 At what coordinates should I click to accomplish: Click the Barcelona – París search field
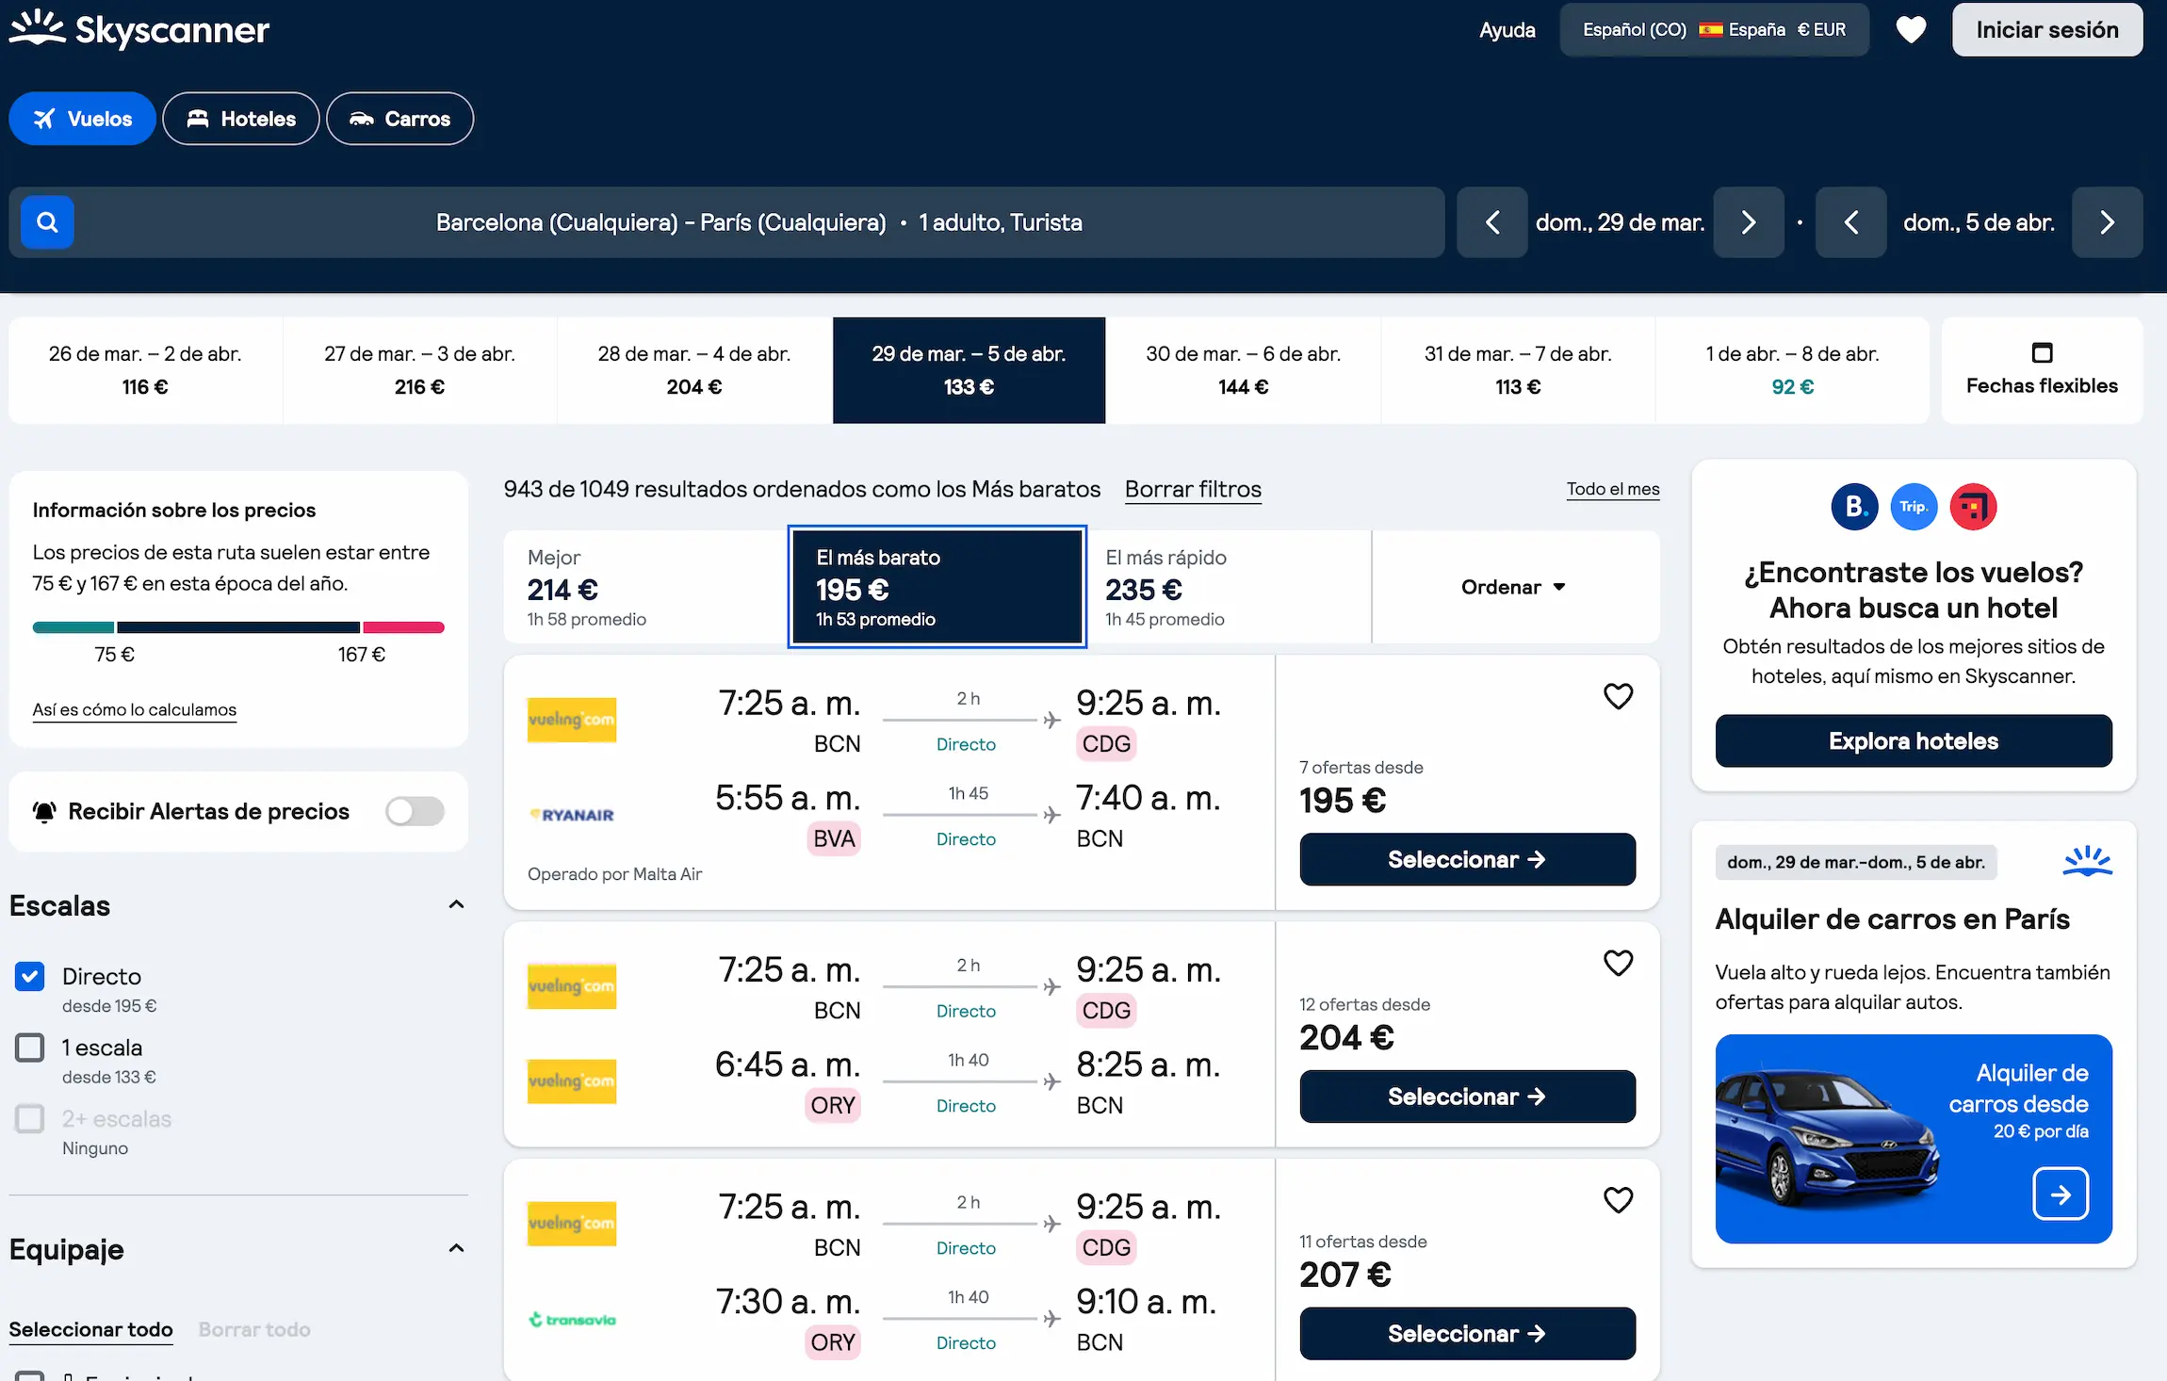758,222
